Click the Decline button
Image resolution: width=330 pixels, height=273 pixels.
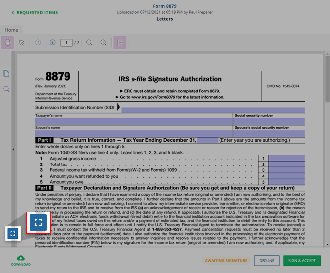point(266,261)
